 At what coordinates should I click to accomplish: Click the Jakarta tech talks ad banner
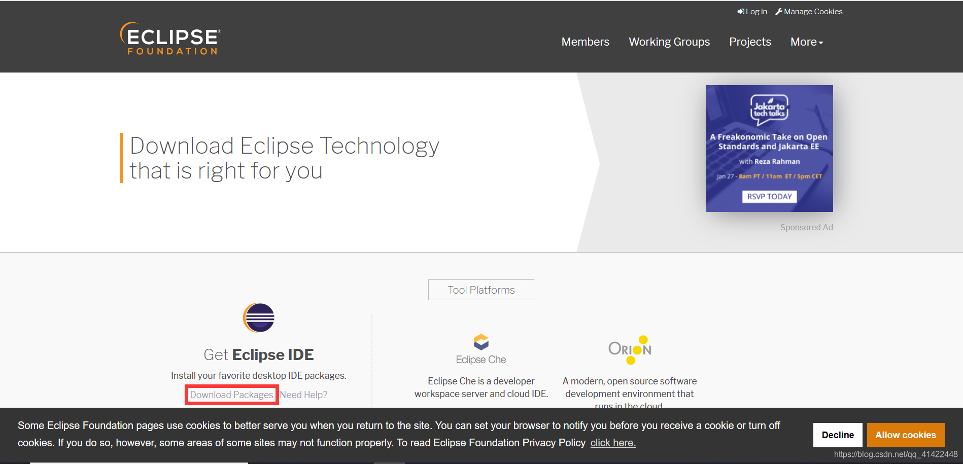pos(769,148)
